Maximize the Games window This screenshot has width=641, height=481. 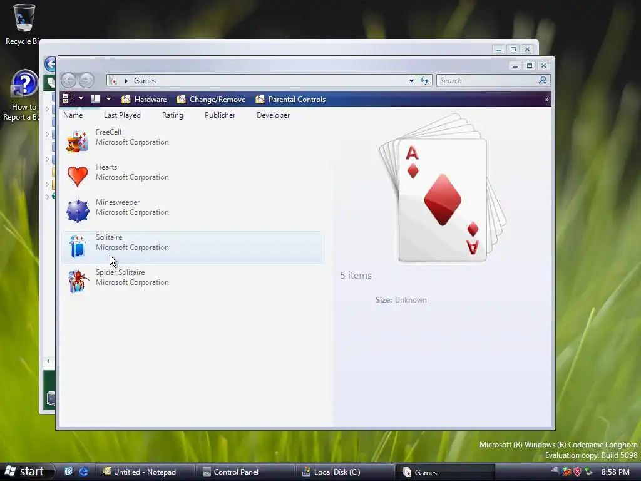click(530, 65)
